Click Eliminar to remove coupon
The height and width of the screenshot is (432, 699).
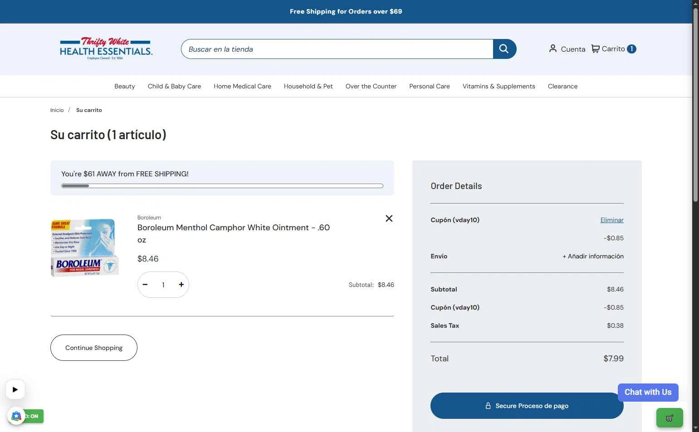[x=612, y=220]
